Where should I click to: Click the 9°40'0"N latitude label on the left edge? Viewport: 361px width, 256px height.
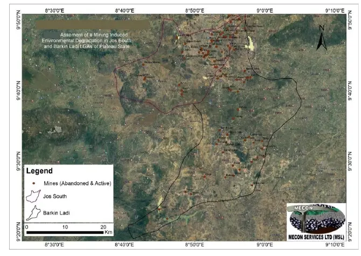click(18, 91)
